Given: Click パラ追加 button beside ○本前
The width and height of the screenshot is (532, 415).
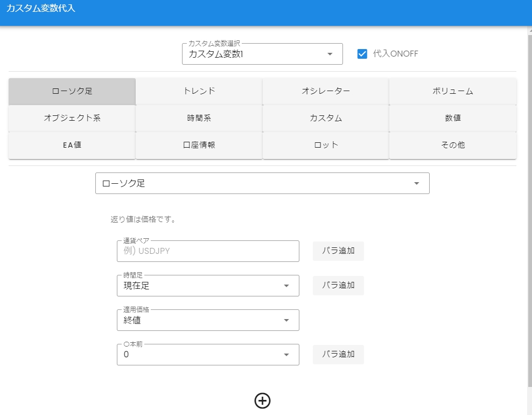Looking at the screenshot, I should pyautogui.click(x=338, y=355).
